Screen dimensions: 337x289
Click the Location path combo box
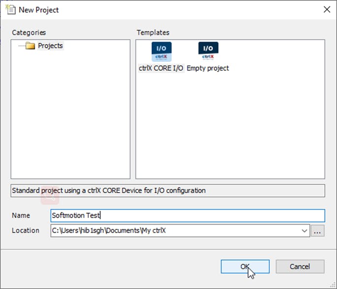click(x=180, y=231)
